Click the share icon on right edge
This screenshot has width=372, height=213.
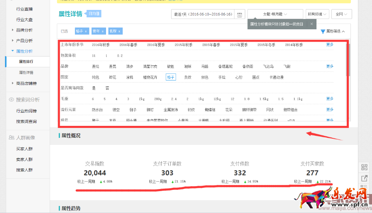pos(364,178)
